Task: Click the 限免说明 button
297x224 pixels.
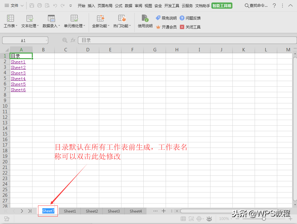Action: (x=166, y=18)
